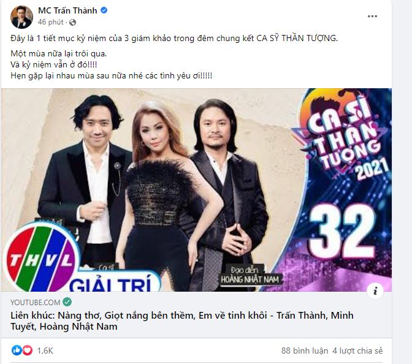
Task: Click the info icon on the link preview
Action: click(375, 290)
